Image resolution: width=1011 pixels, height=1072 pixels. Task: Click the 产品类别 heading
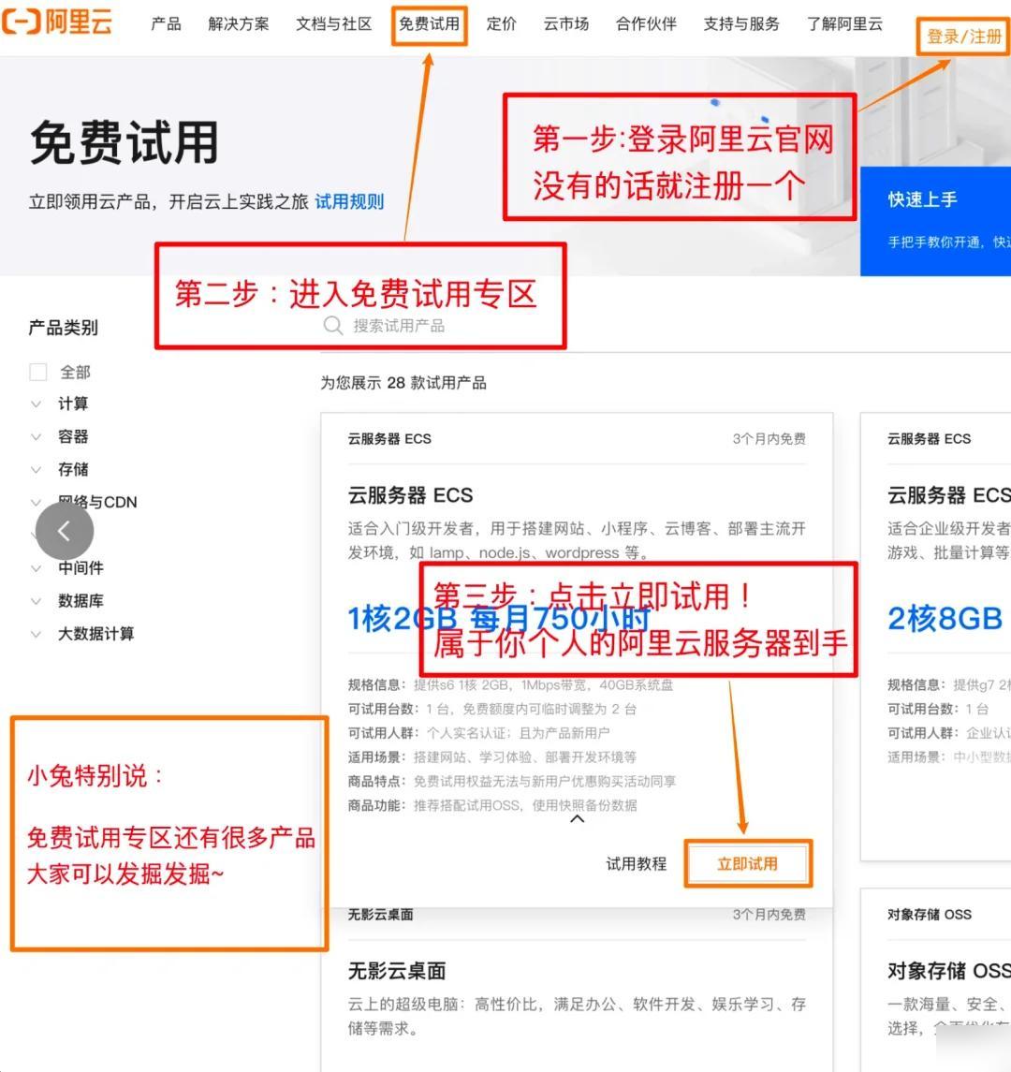point(63,328)
